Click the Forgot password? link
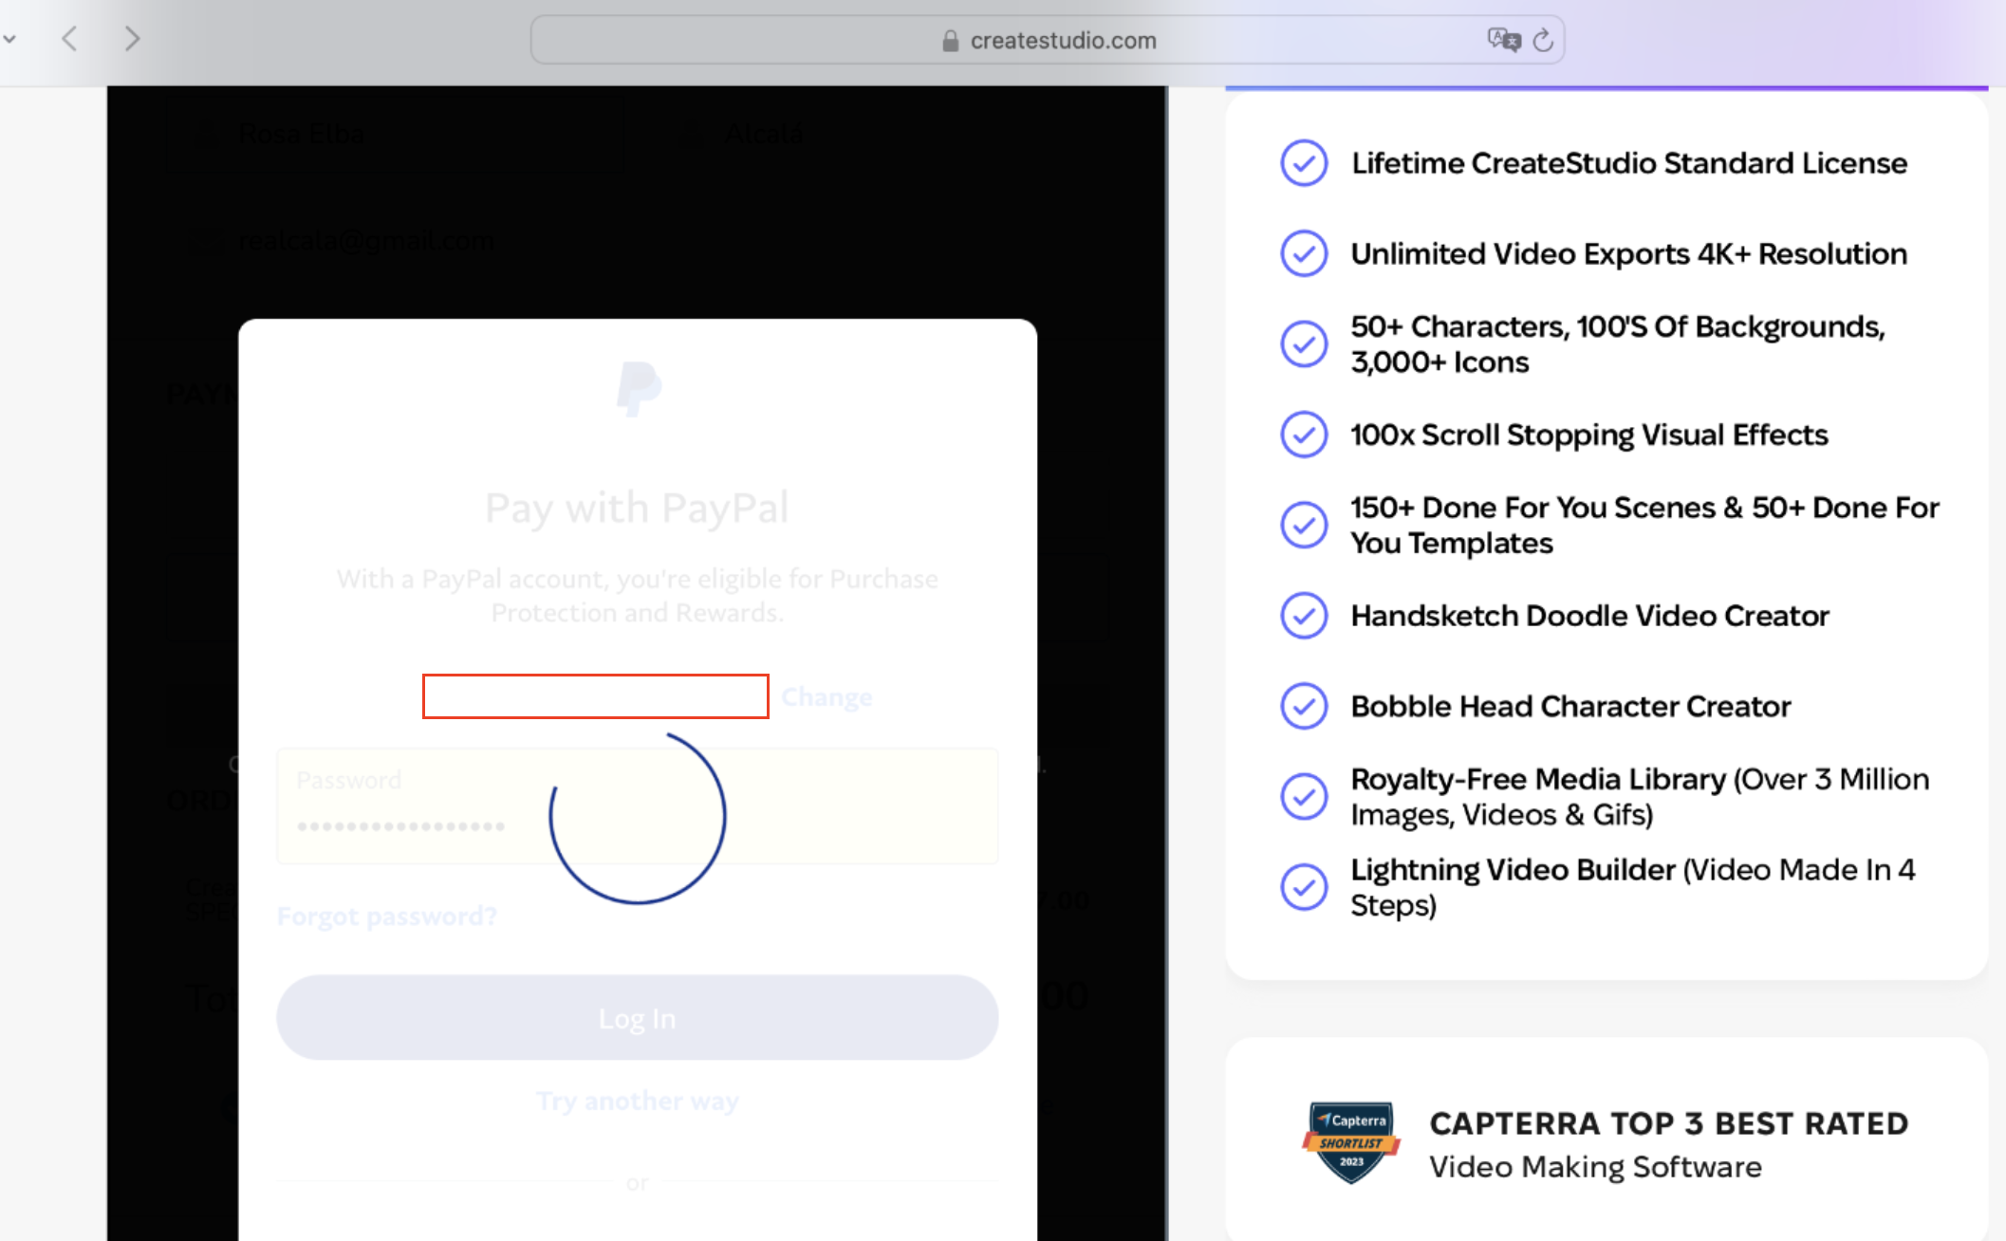 pyautogui.click(x=387, y=917)
